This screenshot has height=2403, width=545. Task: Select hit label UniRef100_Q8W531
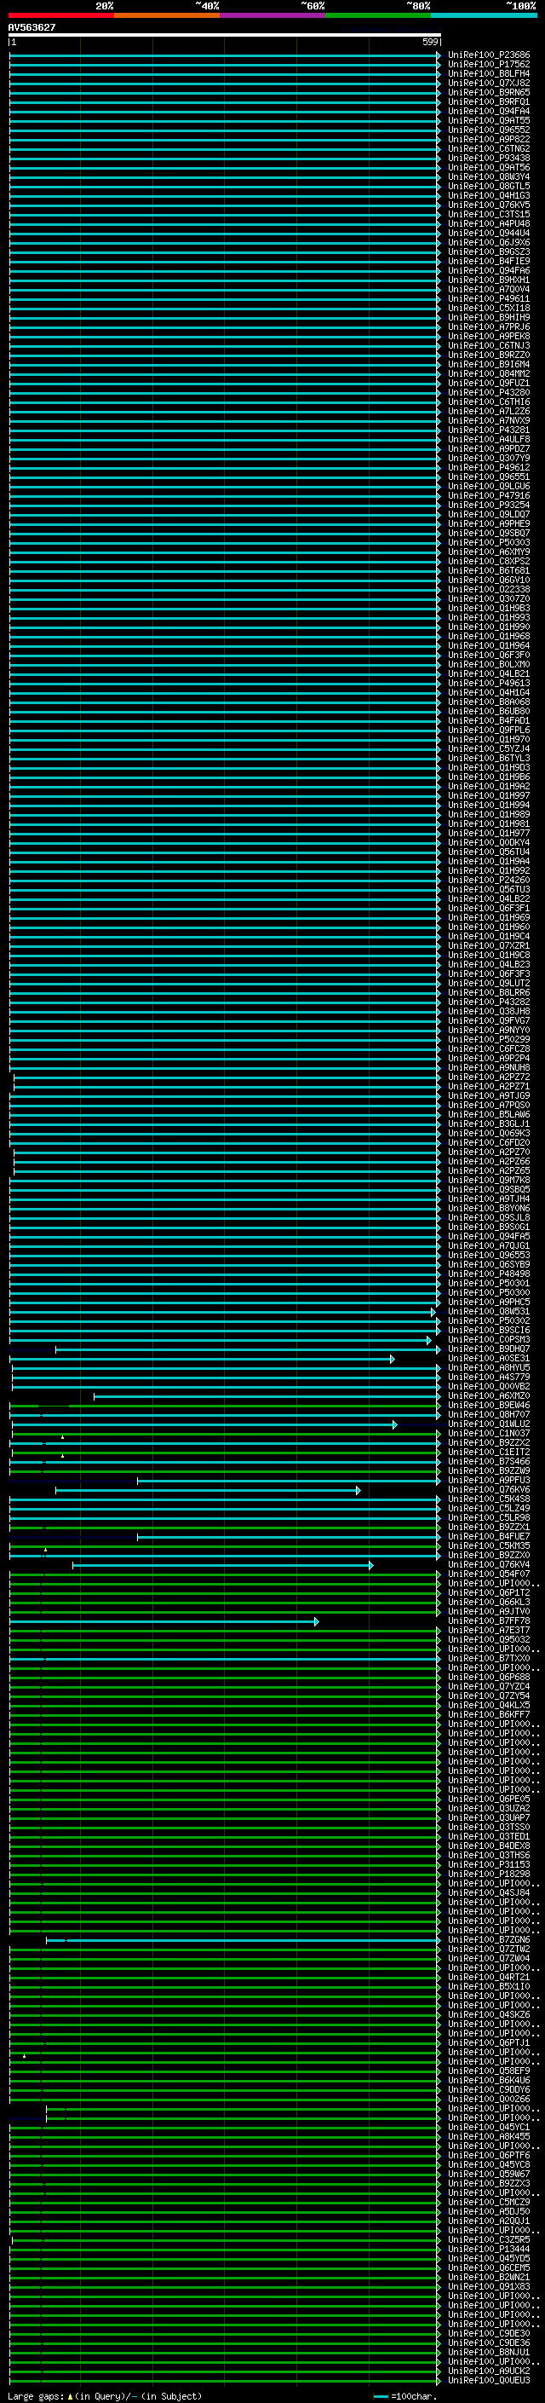pyautogui.click(x=488, y=1312)
